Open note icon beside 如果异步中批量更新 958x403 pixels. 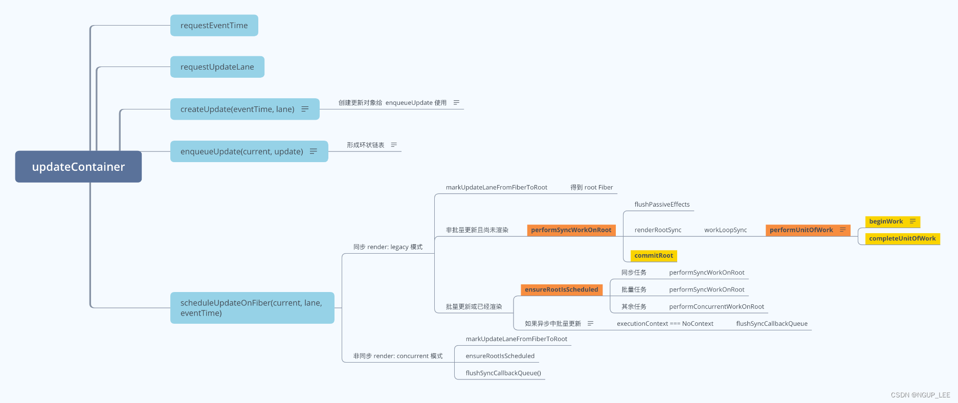(590, 323)
